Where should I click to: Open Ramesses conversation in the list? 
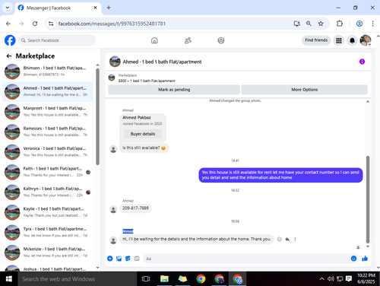point(47,132)
